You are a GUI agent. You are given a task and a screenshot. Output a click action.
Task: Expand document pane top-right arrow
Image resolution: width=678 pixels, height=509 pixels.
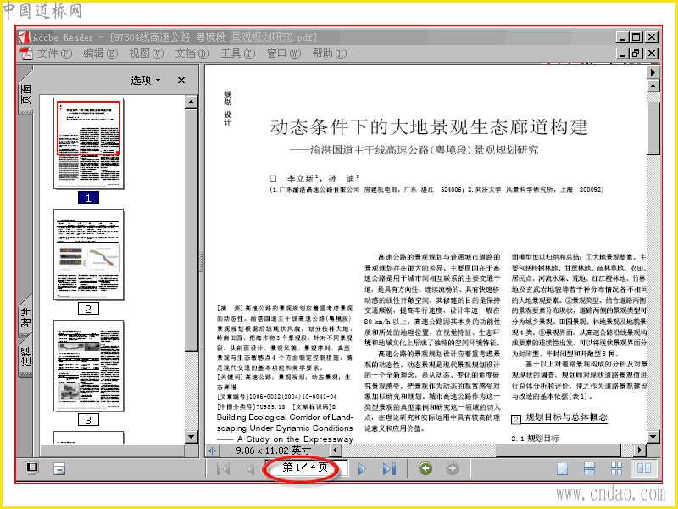click(x=653, y=72)
